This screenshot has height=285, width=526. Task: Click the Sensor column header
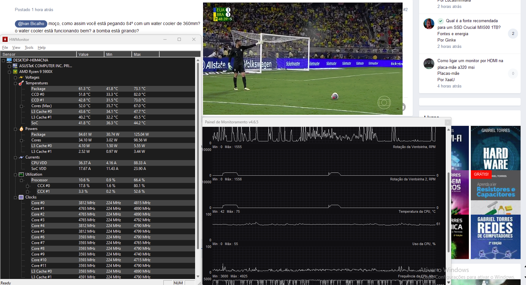[x=38, y=54]
